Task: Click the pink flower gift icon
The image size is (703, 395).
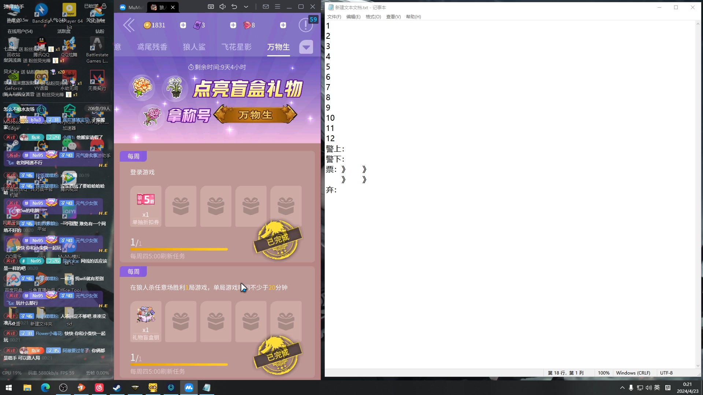Action: (152, 117)
